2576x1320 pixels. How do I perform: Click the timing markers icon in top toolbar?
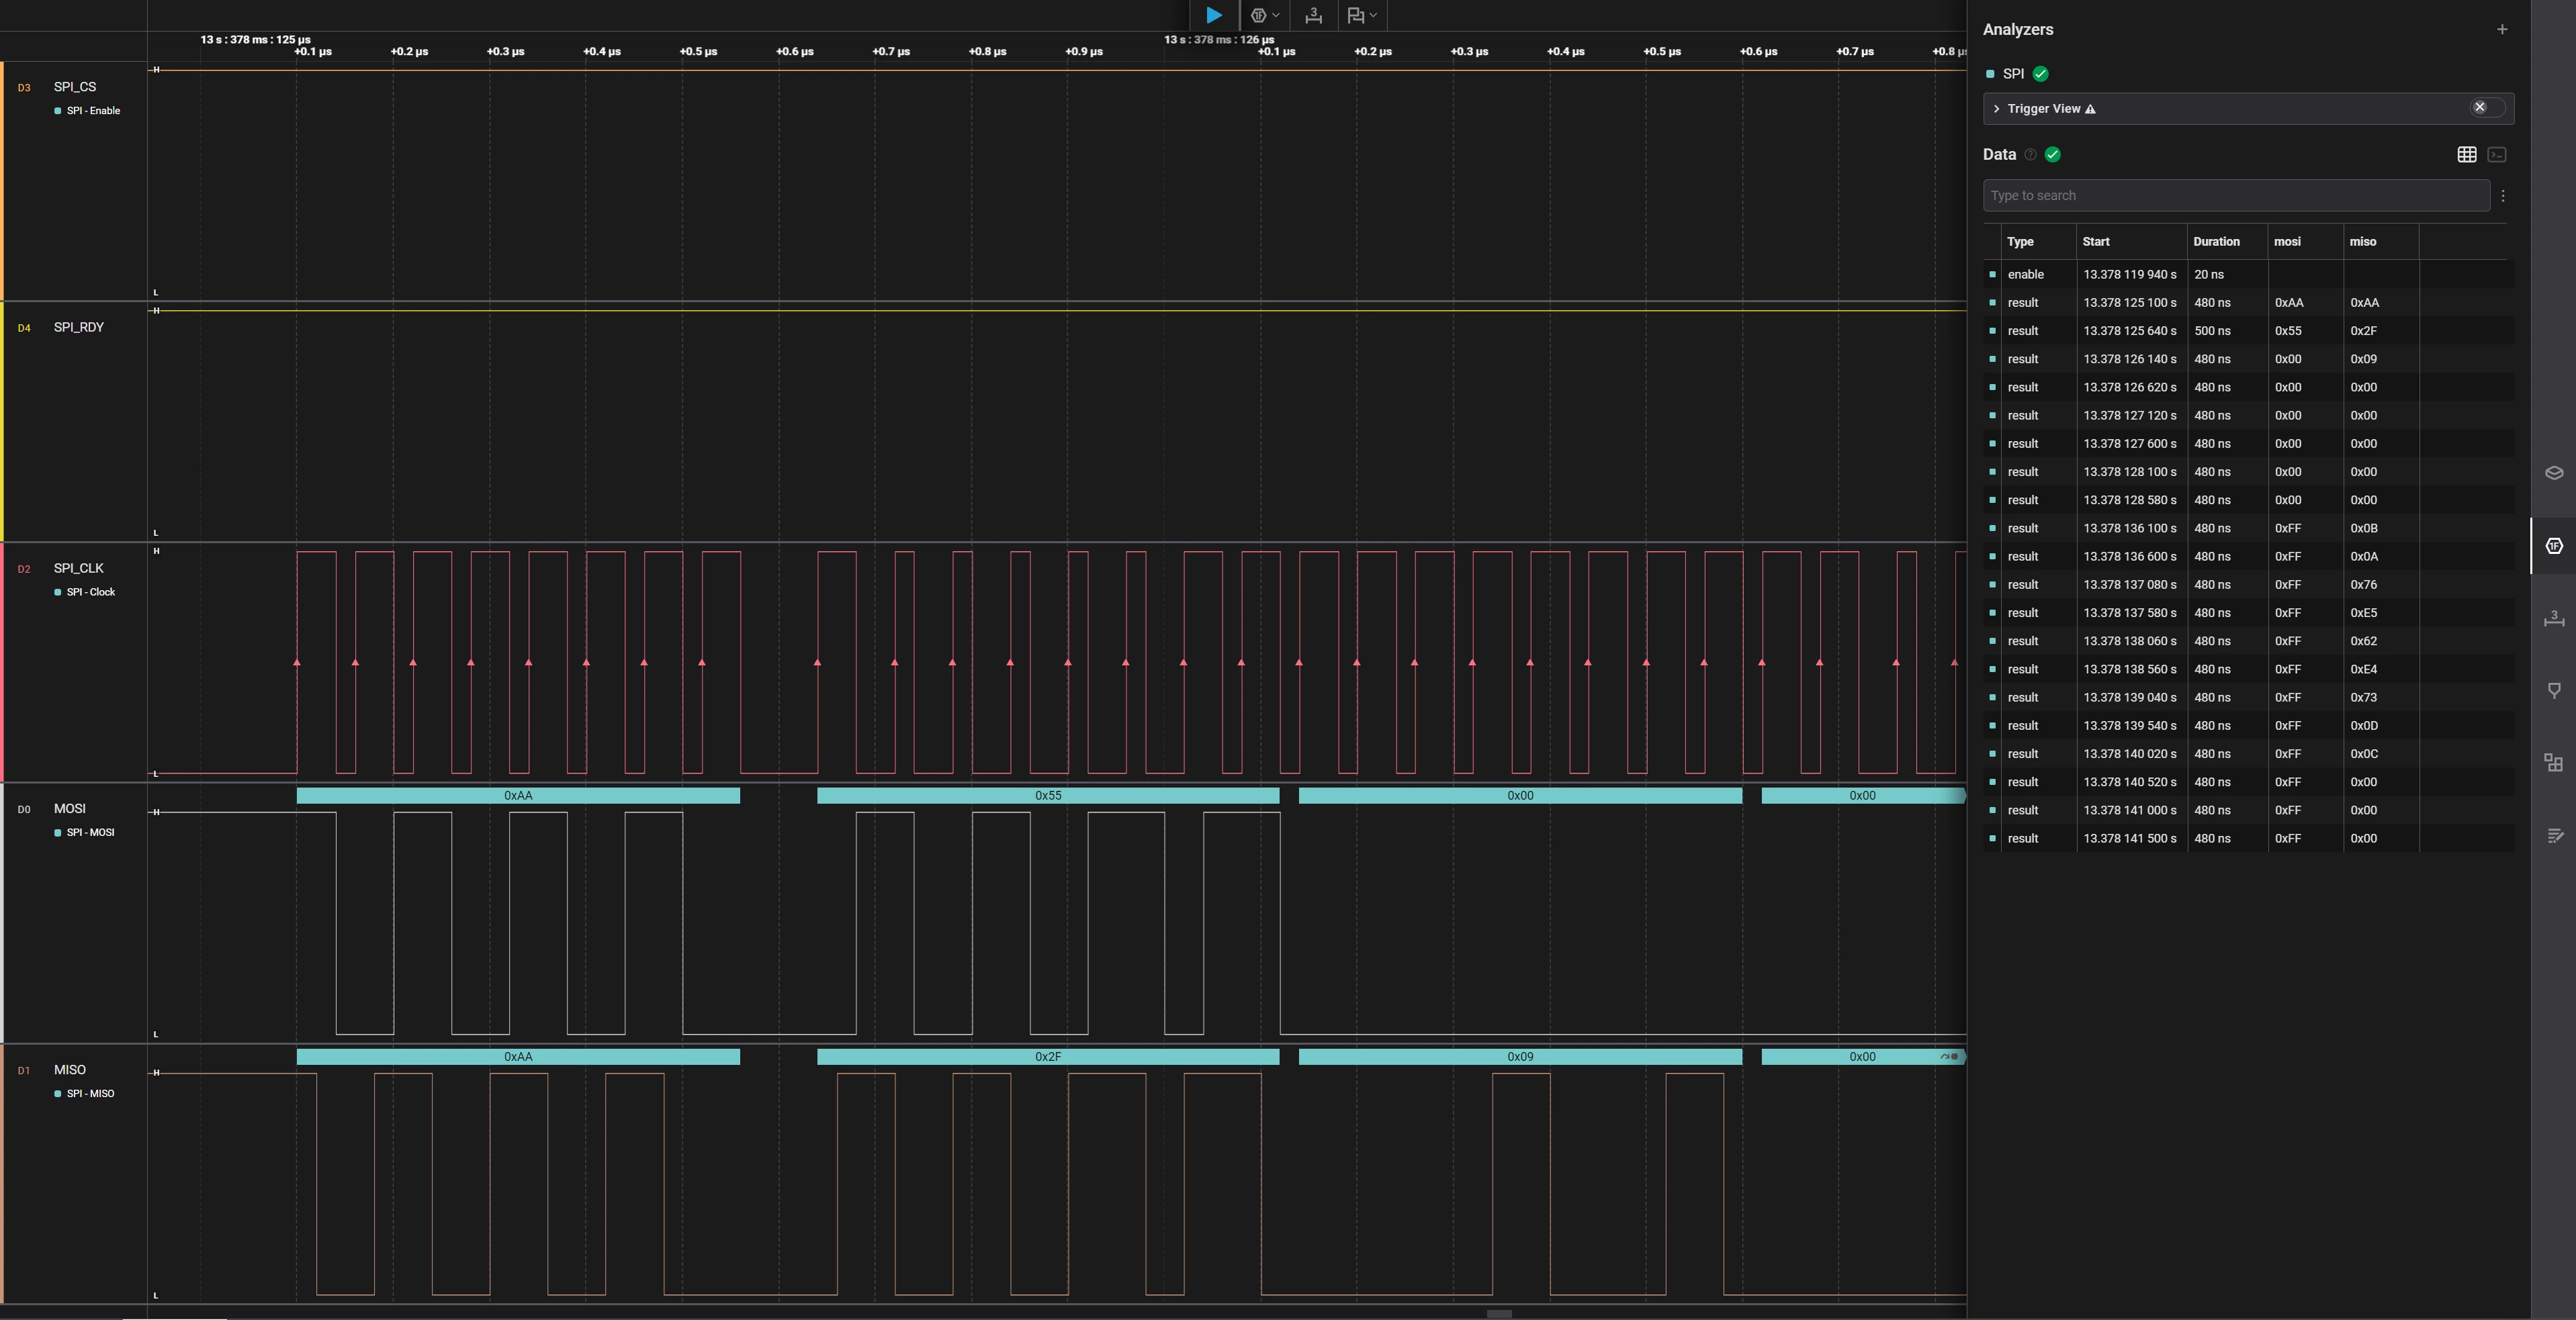pyautogui.click(x=1355, y=15)
